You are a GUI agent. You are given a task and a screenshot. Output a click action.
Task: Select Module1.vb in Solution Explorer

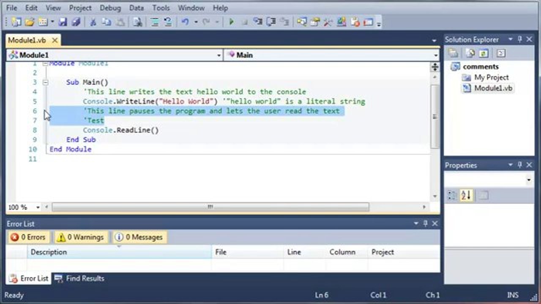[x=487, y=88]
